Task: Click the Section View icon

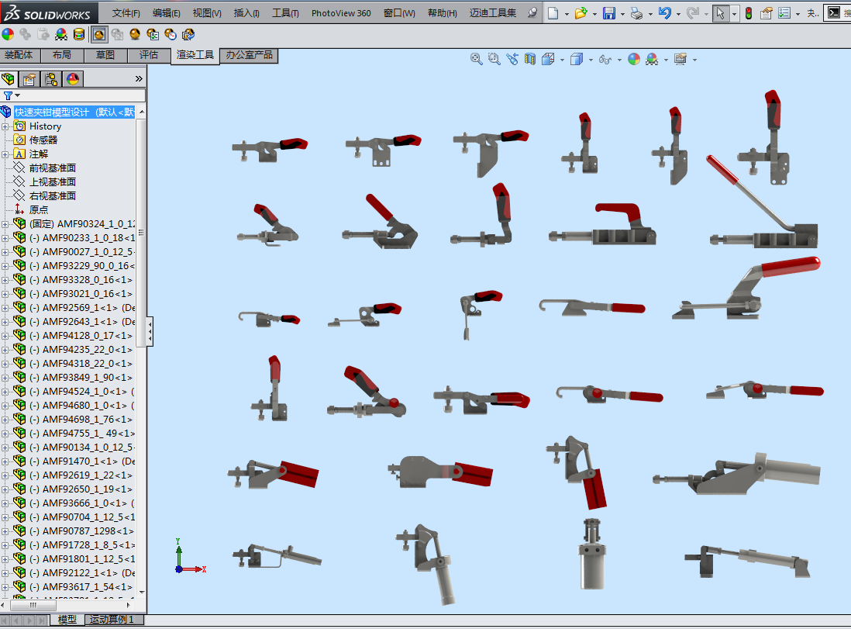Action: tap(530, 59)
